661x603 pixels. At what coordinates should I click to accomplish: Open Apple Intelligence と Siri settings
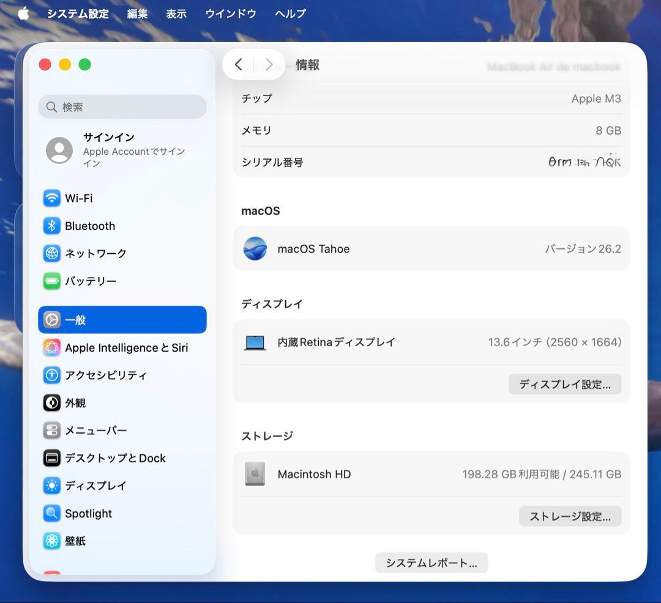click(51, 347)
